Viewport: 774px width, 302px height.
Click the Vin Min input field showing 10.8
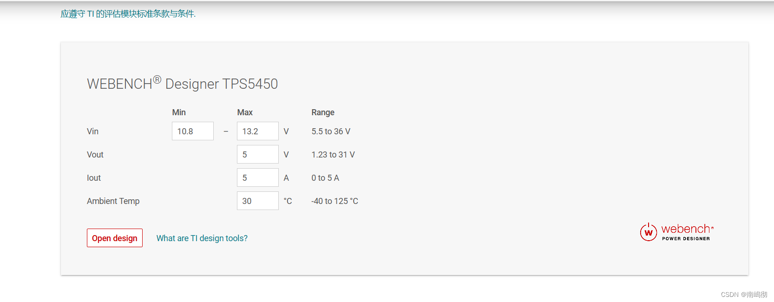[x=193, y=131]
